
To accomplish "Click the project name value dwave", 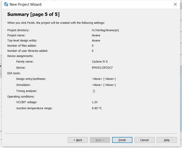I will point(96,35).
